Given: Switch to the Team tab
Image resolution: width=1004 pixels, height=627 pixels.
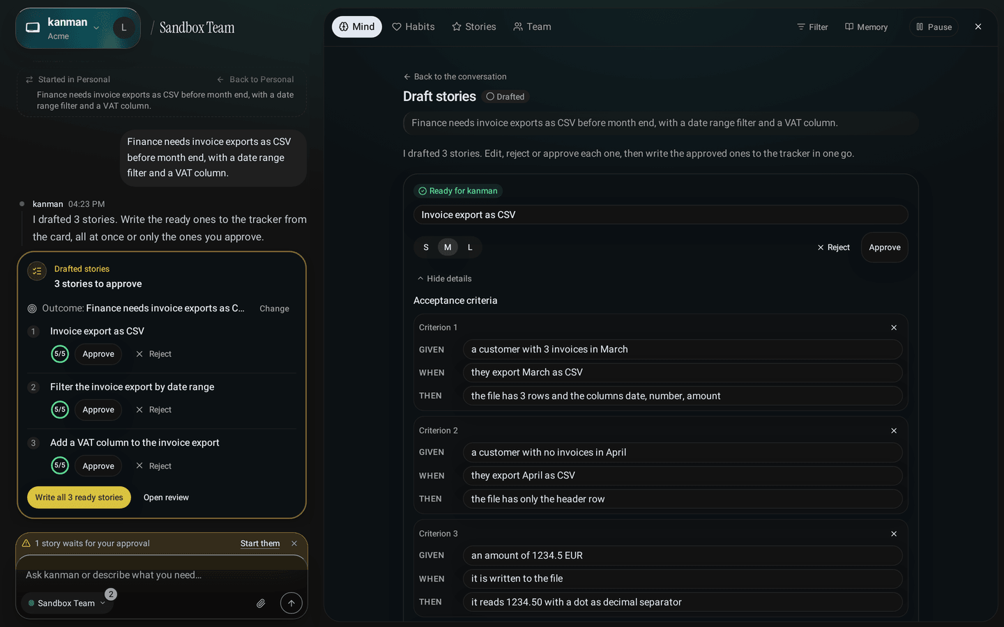Looking at the screenshot, I should click(x=532, y=26).
